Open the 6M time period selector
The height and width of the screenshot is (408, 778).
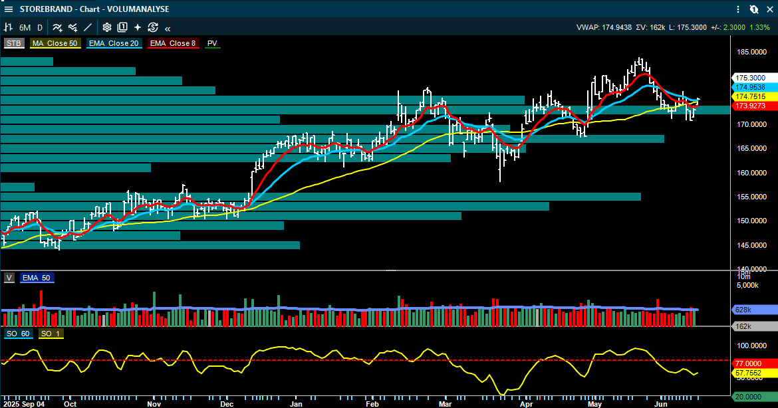[x=25, y=28]
